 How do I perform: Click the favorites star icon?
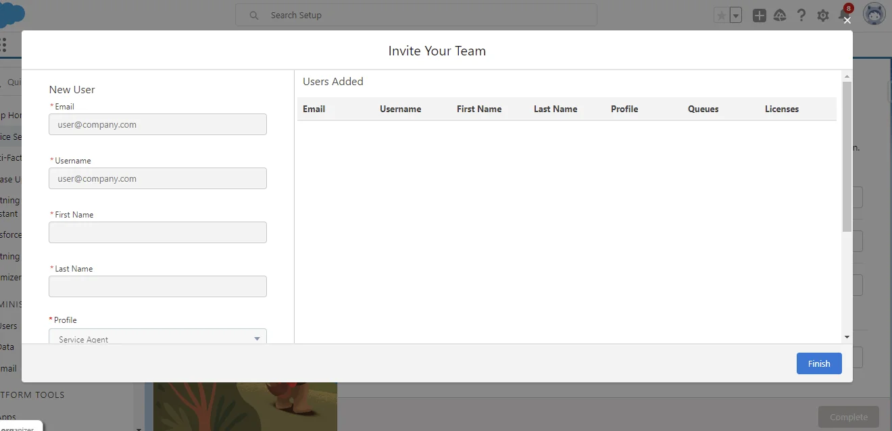tap(721, 14)
